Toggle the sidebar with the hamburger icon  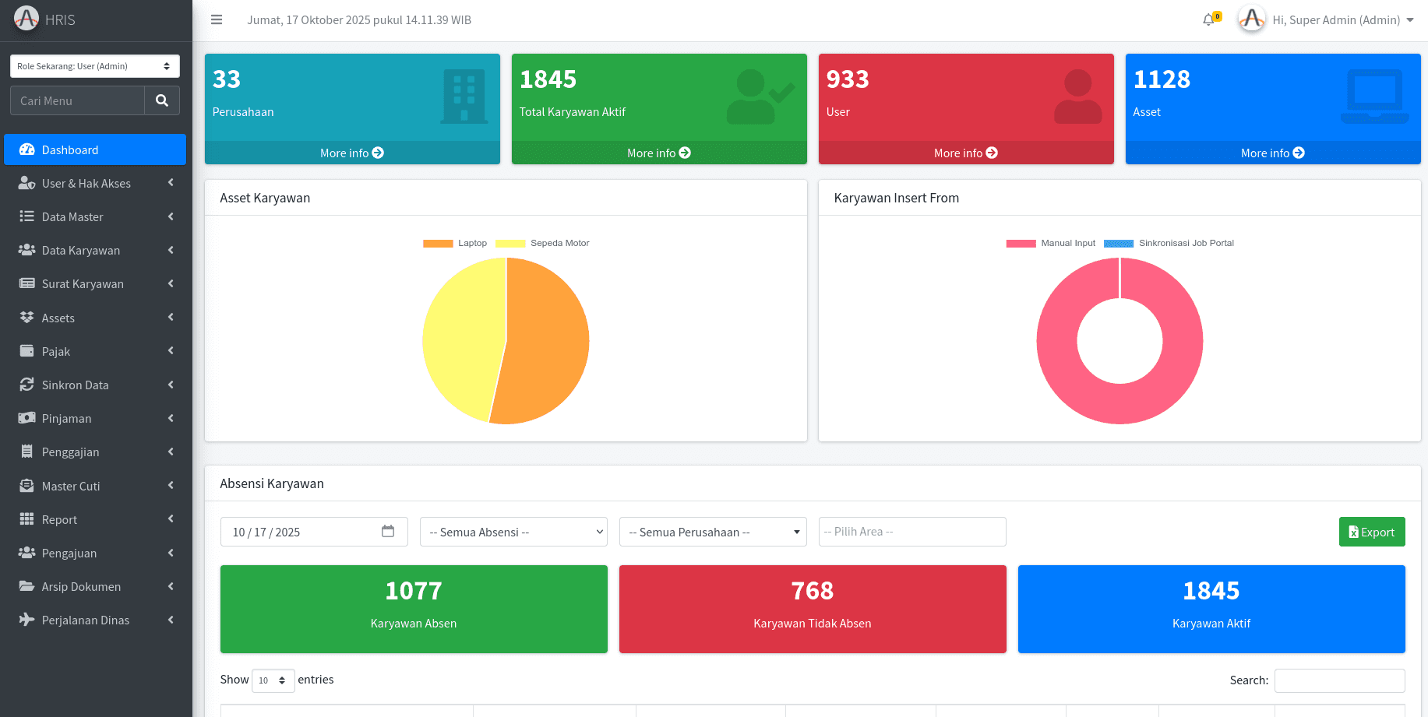point(217,20)
